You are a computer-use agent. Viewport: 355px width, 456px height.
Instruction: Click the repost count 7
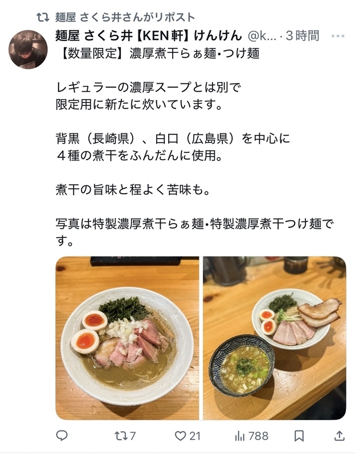pos(133,436)
